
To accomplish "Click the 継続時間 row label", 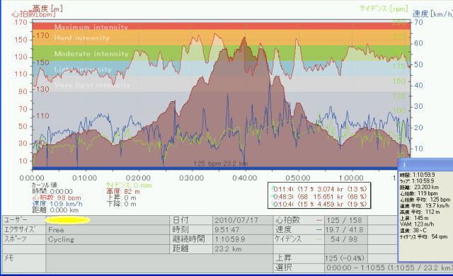I will tap(189, 239).
